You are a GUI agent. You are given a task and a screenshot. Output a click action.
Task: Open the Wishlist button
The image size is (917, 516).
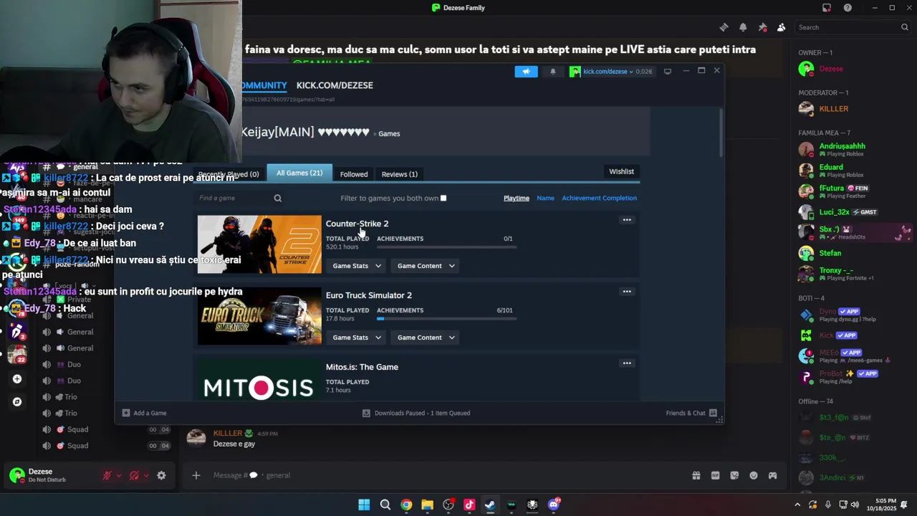[x=621, y=171]
